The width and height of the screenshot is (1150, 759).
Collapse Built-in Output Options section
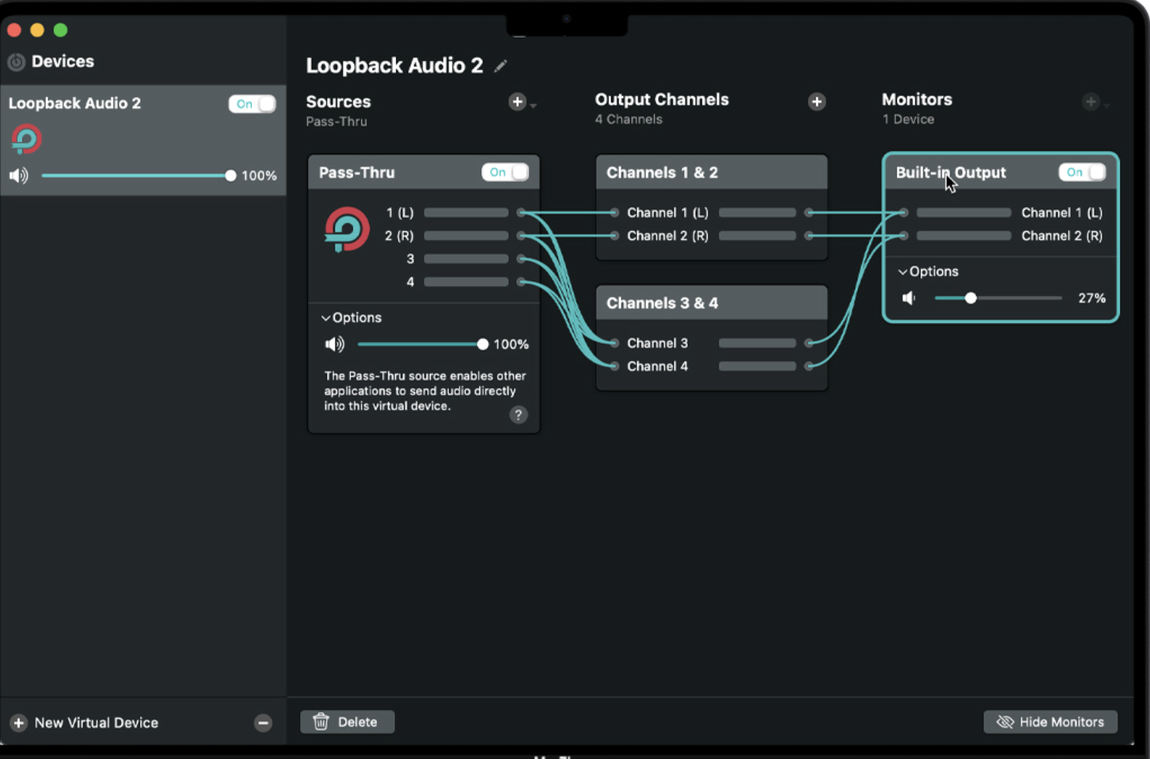click(x=928, y=271)
